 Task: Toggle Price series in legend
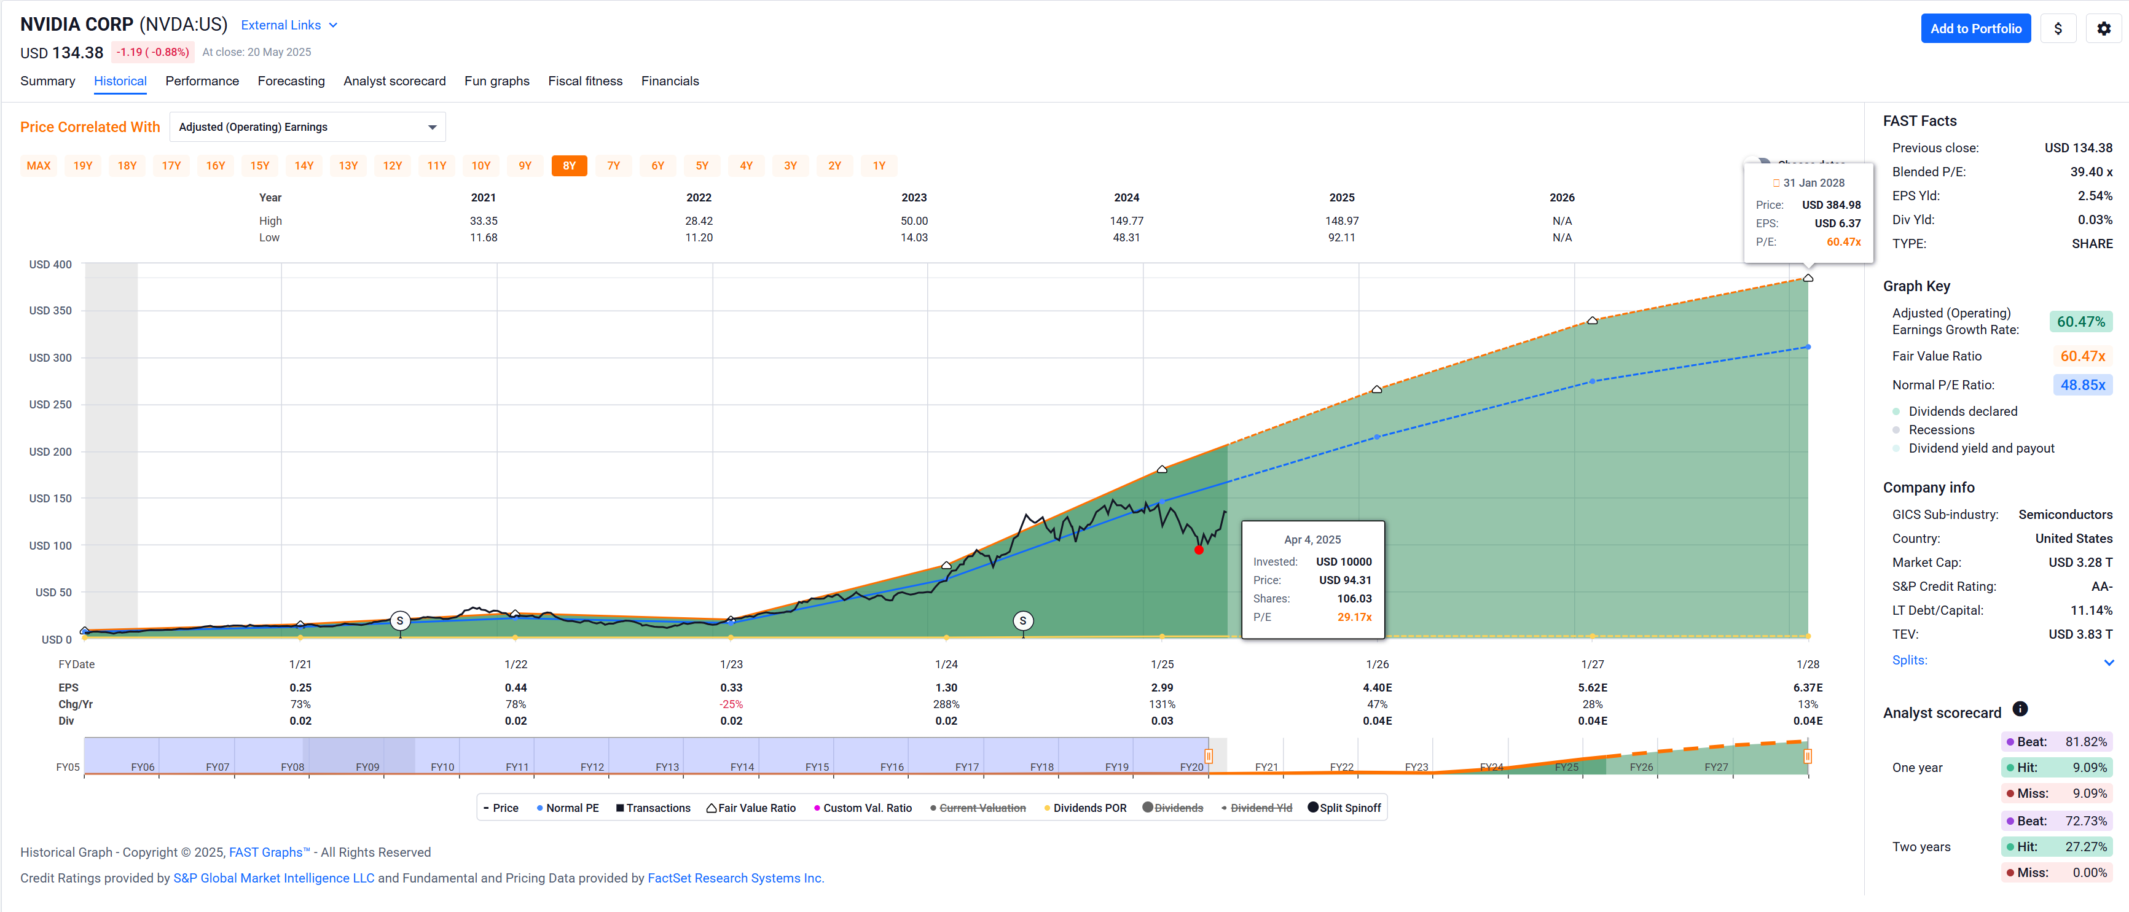pos(501,808)
